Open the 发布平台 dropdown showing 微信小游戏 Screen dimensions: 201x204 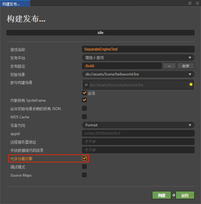pos(138,58)
